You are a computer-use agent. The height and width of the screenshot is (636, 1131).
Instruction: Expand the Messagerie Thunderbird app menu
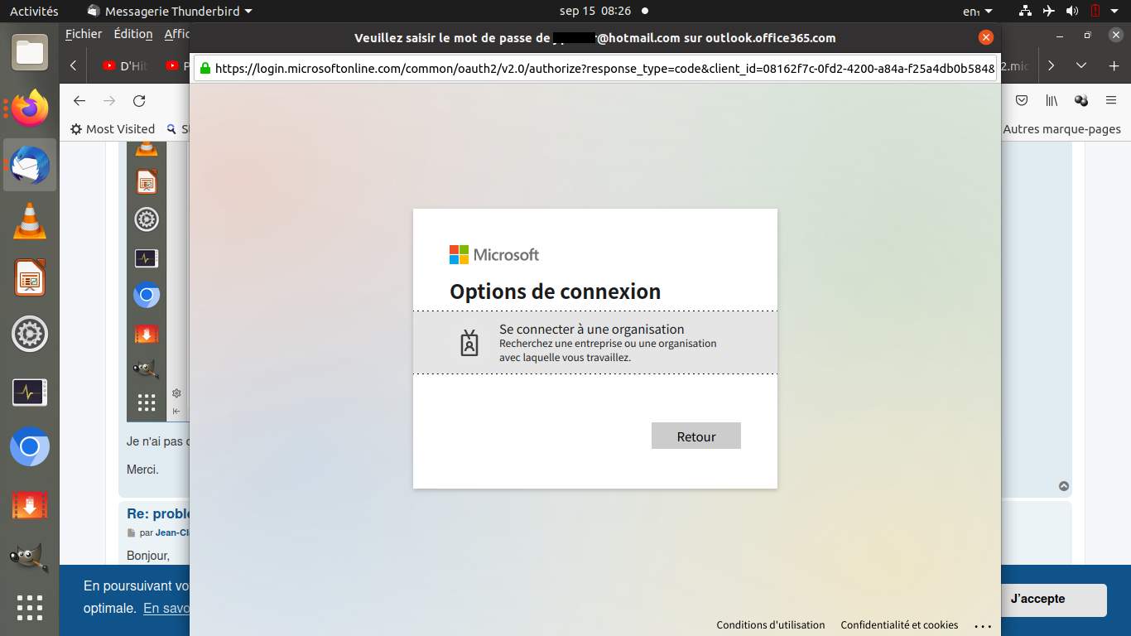click(x=170, y=12)
